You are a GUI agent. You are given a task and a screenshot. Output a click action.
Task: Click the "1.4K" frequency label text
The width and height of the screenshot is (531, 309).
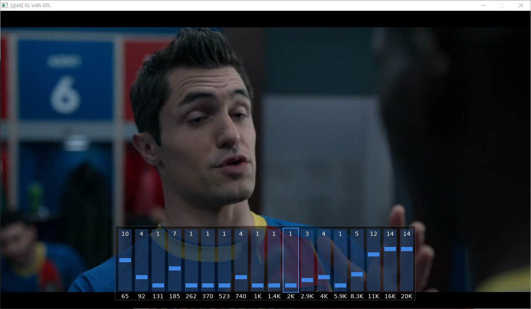[x=274, y=296]
